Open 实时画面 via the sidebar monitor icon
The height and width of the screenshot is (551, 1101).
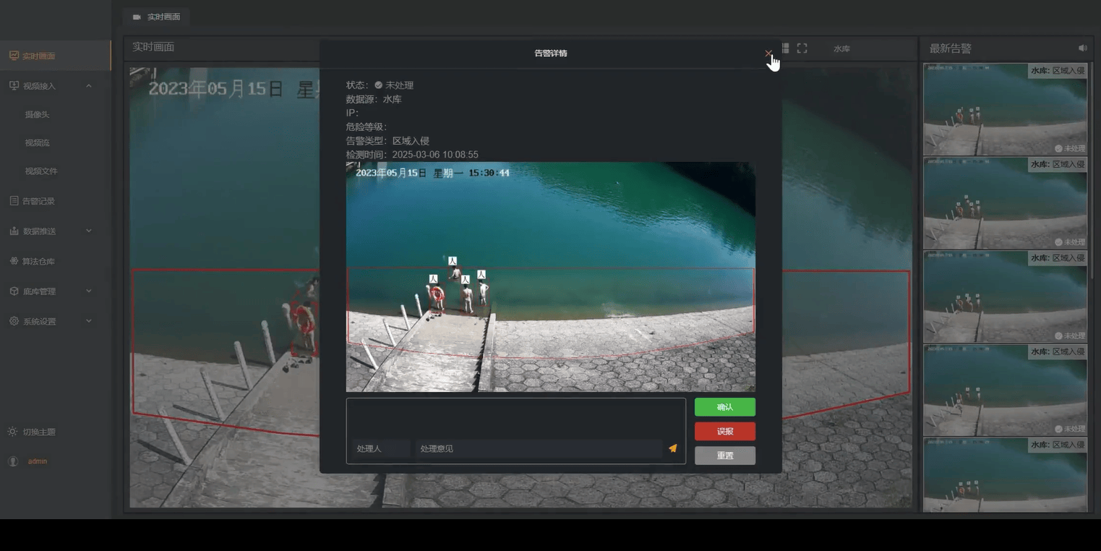click(12, 55)
